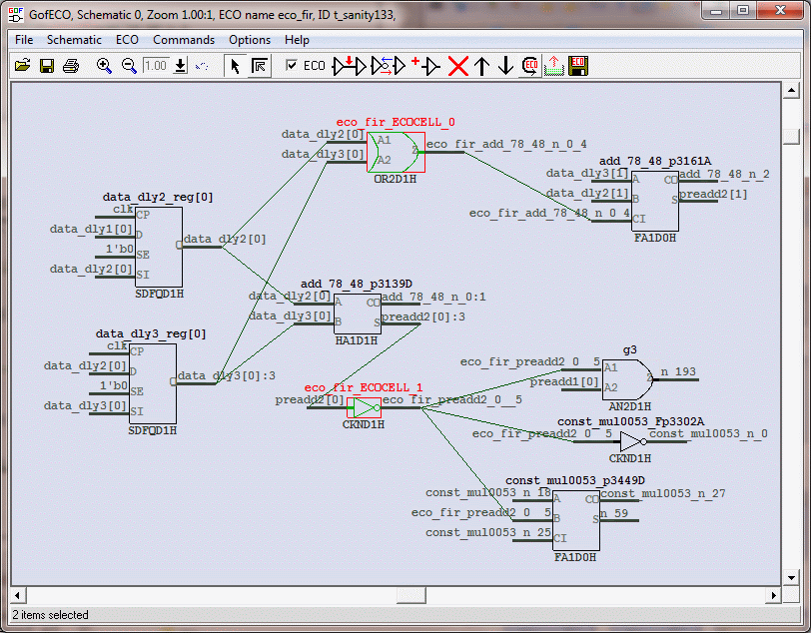The image size is (811, 633).
Task: Zoom in with the magnifier plus icon
Action: click(x=104, y=66)
